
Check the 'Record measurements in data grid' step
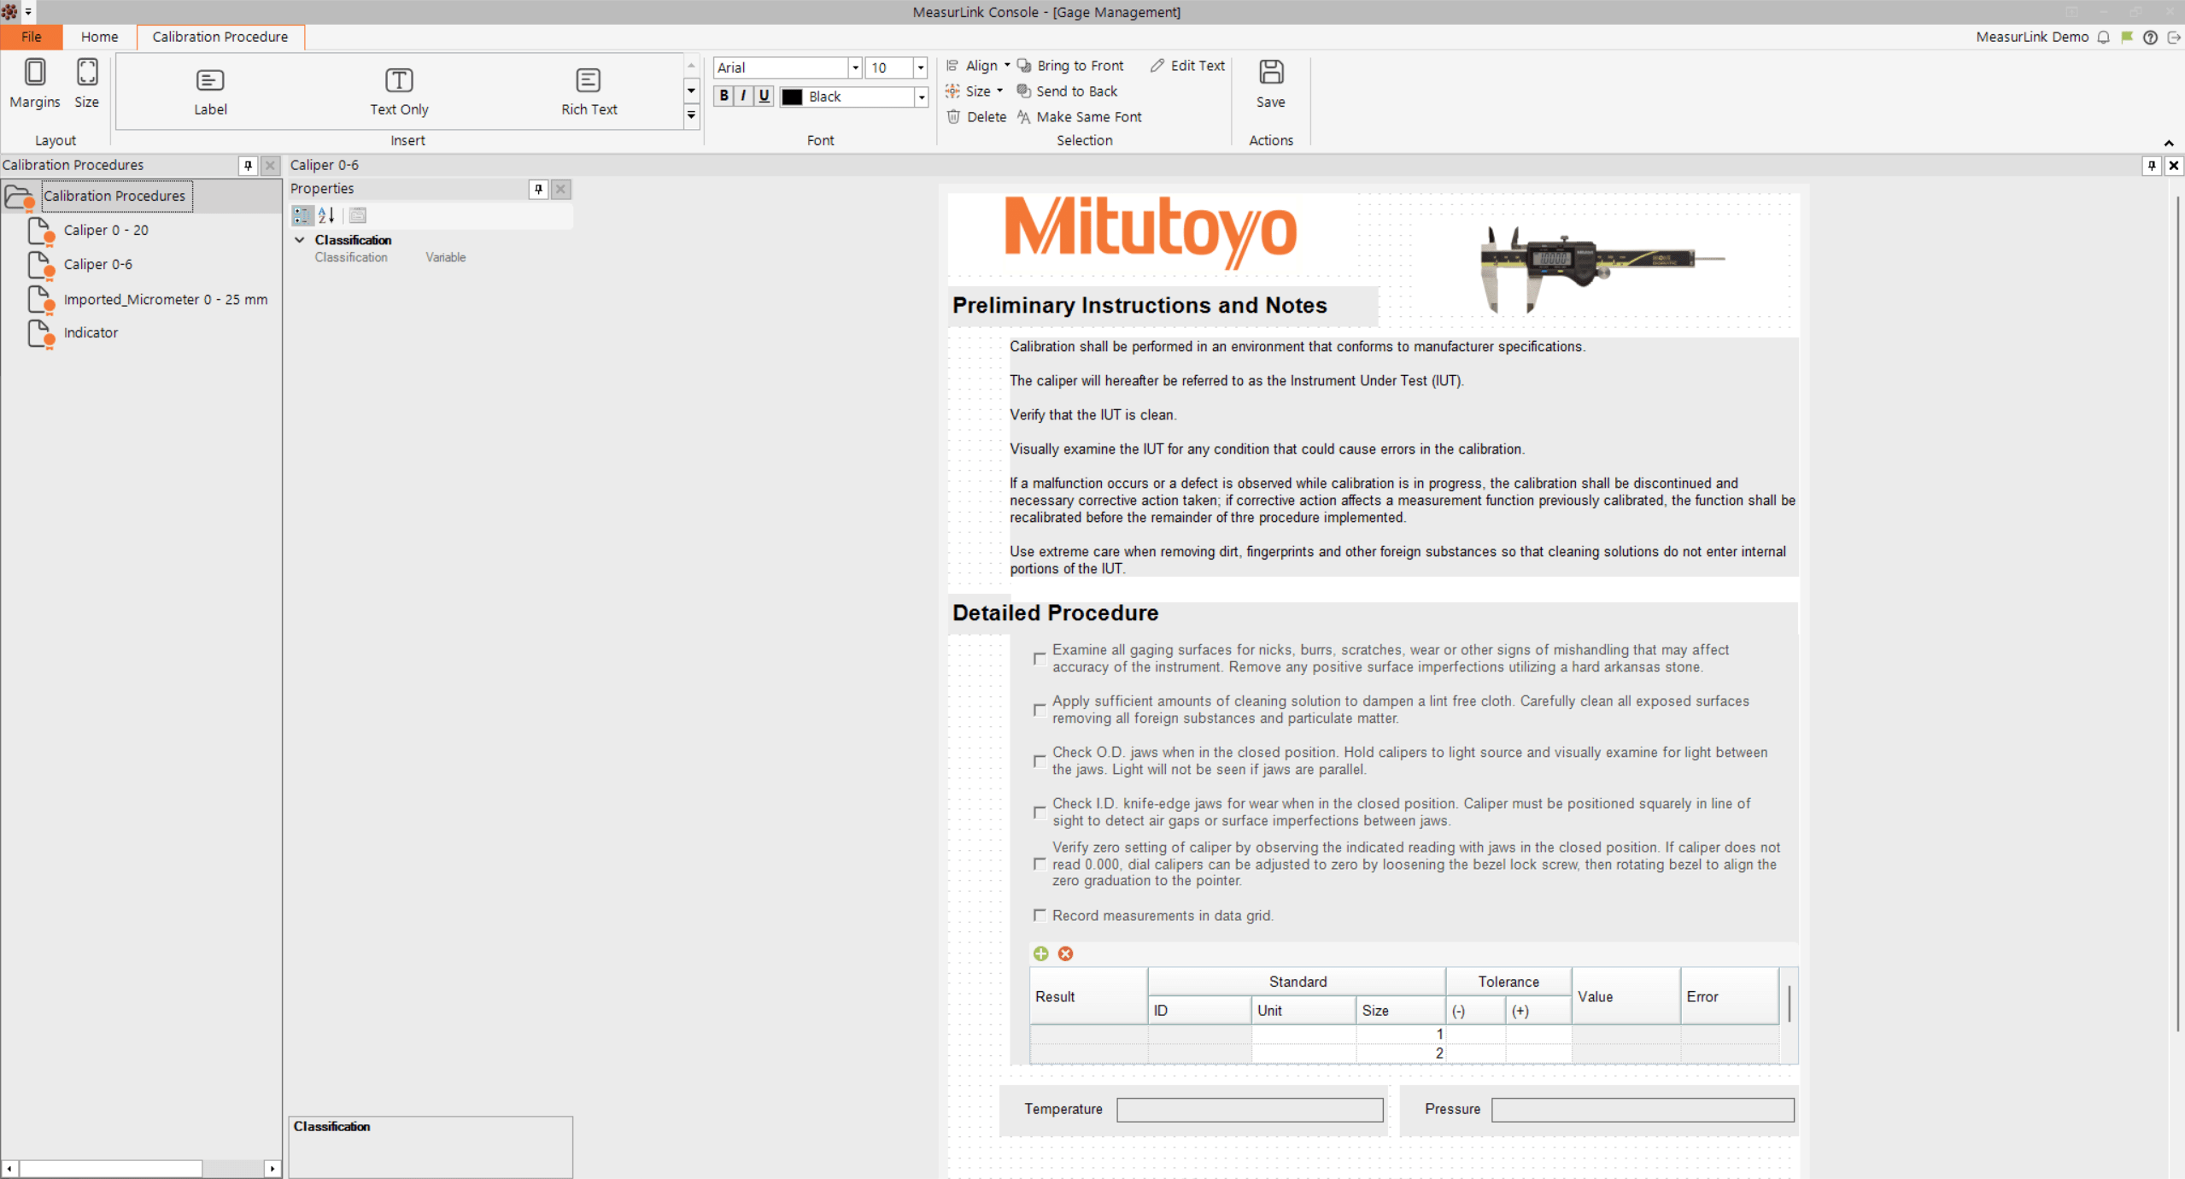click(1040, 915)
